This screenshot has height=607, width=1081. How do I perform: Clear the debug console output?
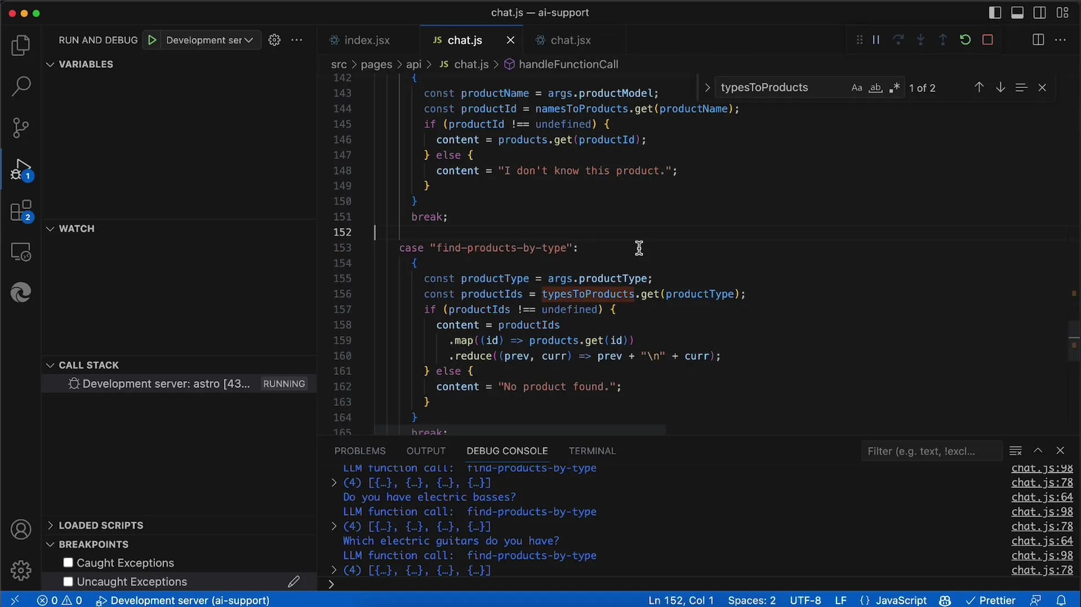pyautogui.click(x=1016, y=450)
